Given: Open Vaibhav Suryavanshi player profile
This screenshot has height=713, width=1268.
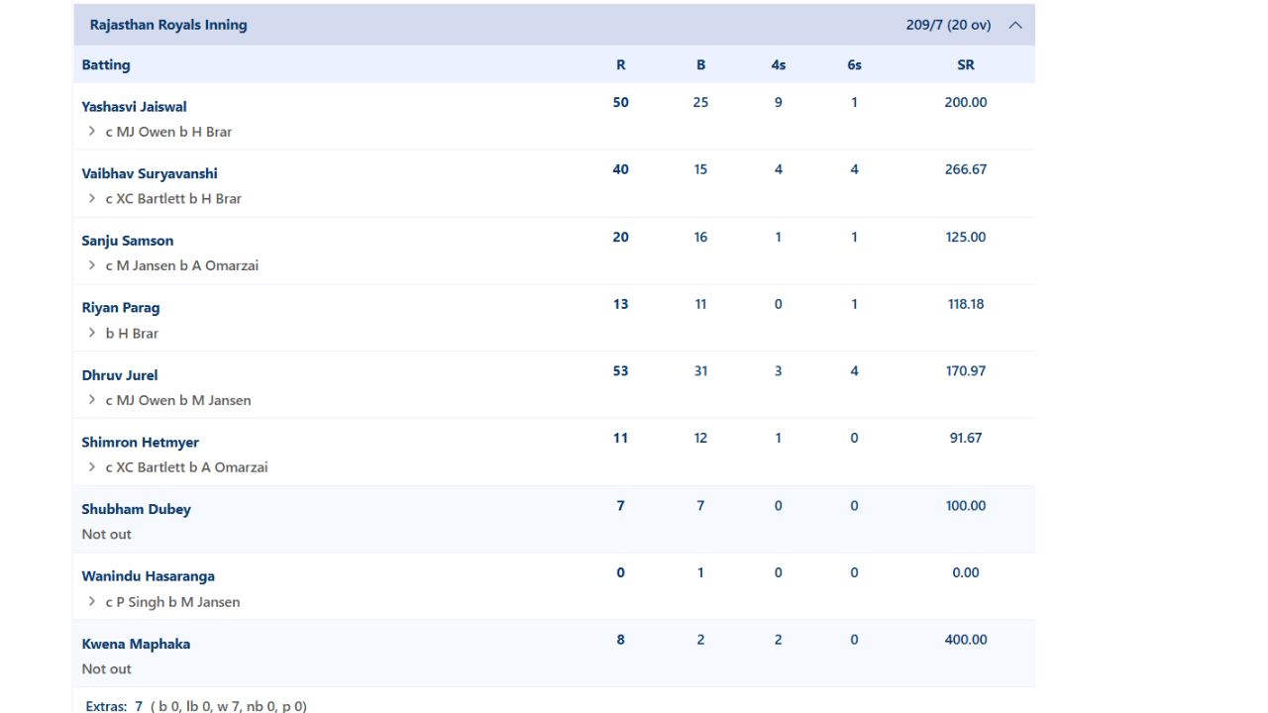Looking at the screenshot, I should pos(150,173).
